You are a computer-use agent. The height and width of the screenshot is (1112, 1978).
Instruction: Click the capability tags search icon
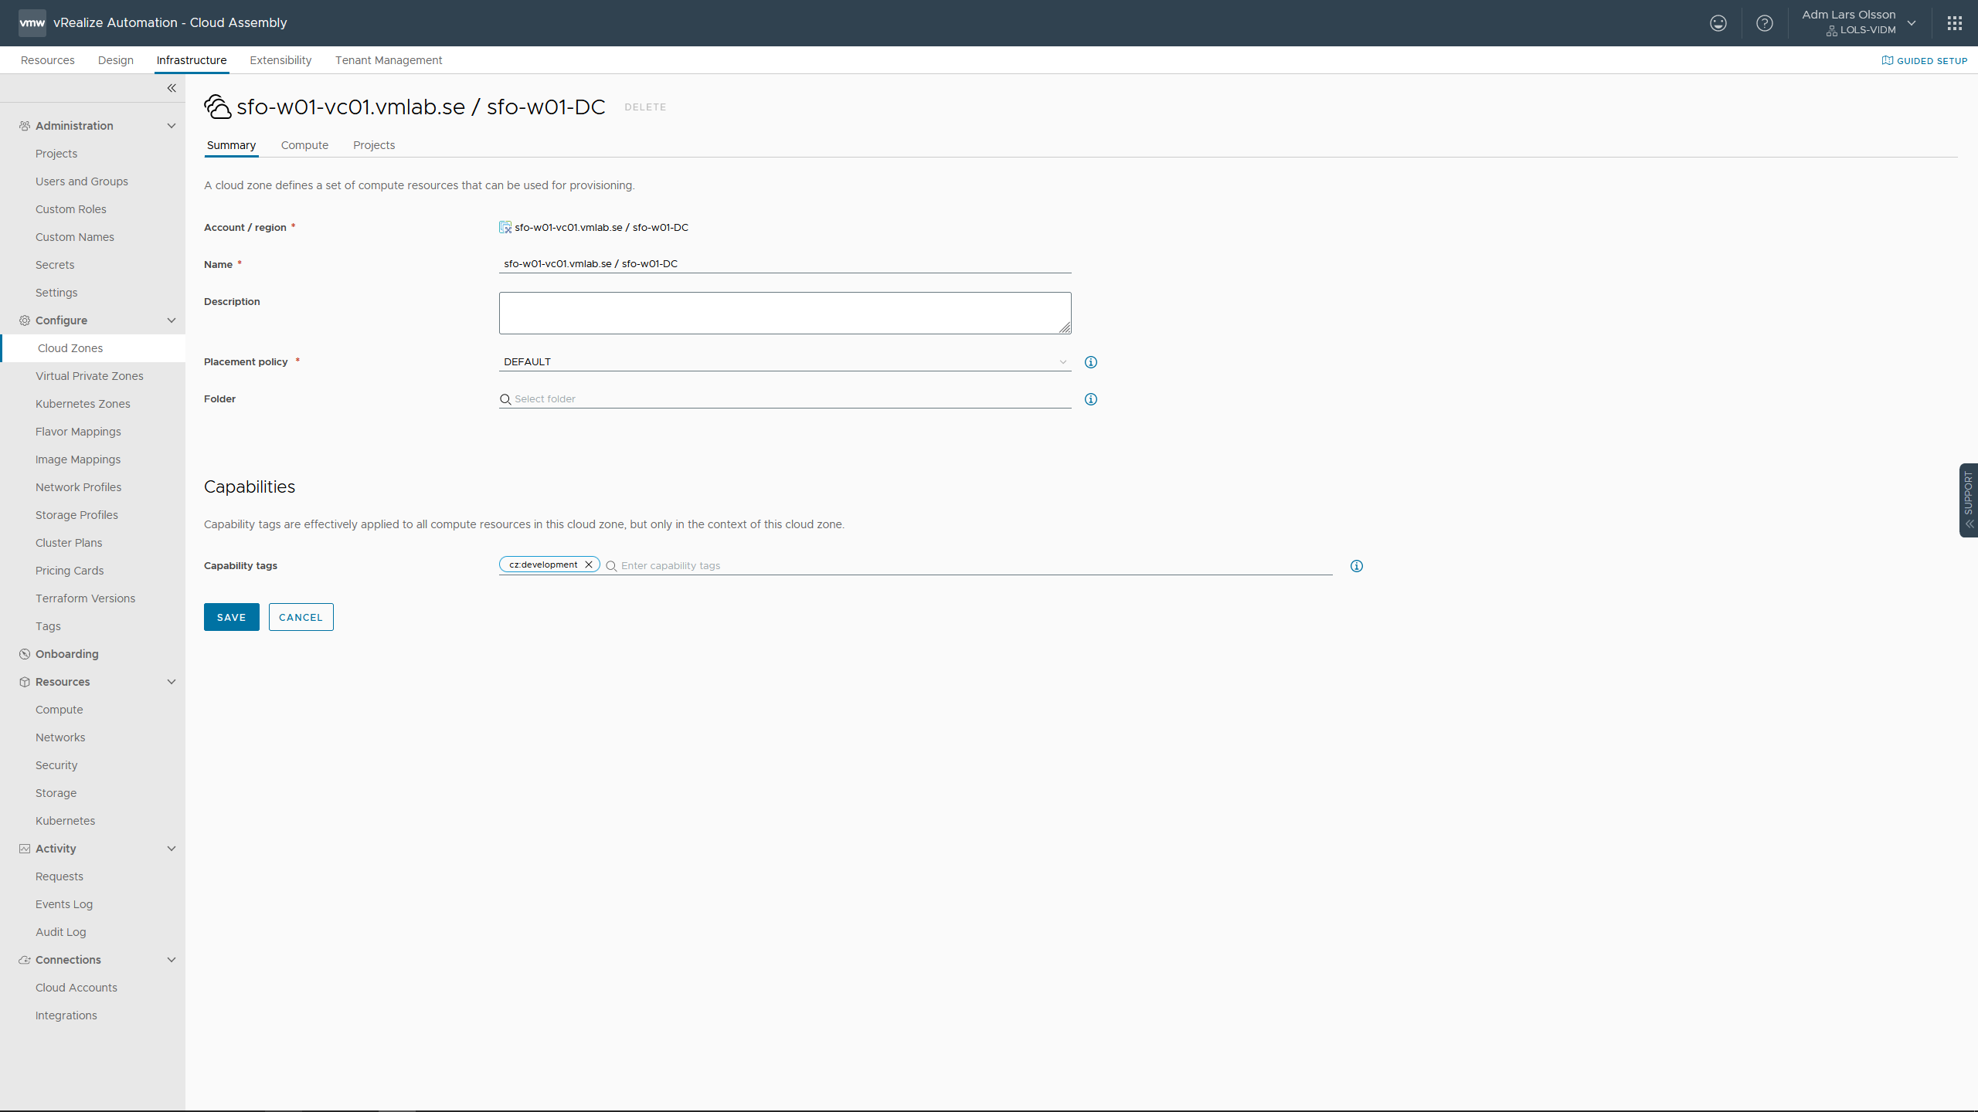(611, 566)
